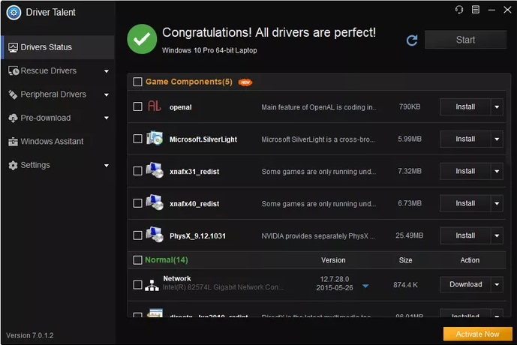Viewport: 517px width, 345px height.
Task: Click the xnafx40_redist installer icon
Action: tap(155, 202)
